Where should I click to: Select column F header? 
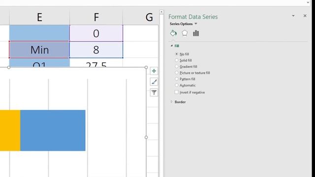coord(96,17)
